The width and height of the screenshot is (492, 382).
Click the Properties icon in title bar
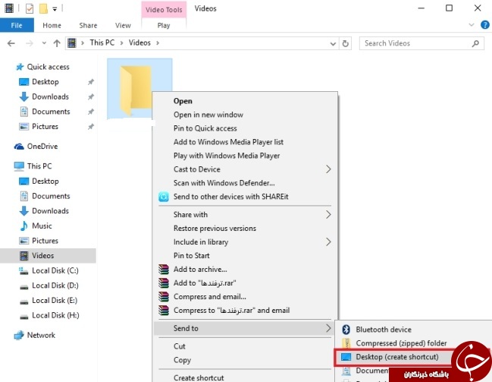click(29, 8)
